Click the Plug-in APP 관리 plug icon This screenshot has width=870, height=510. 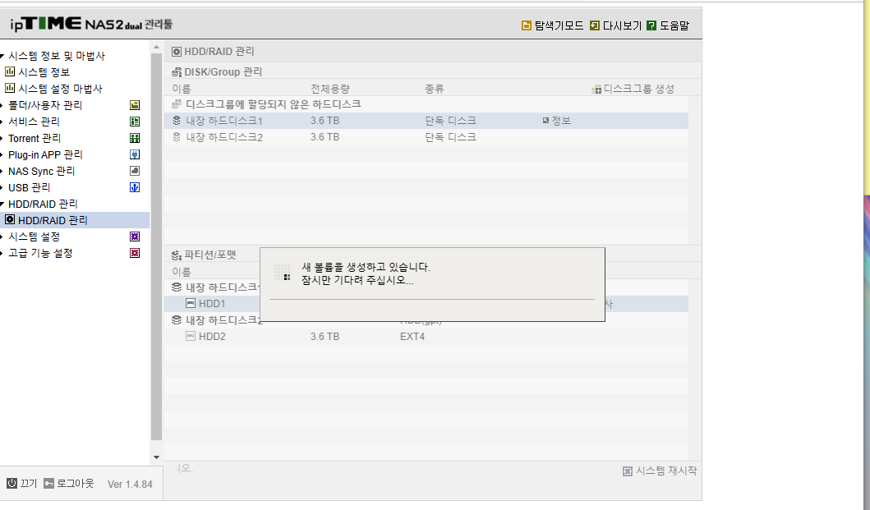coord(134,154)
